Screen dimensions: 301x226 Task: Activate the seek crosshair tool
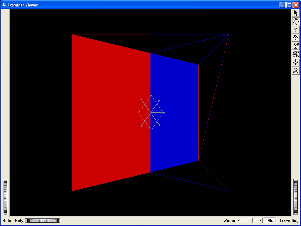tap(295, 62)
